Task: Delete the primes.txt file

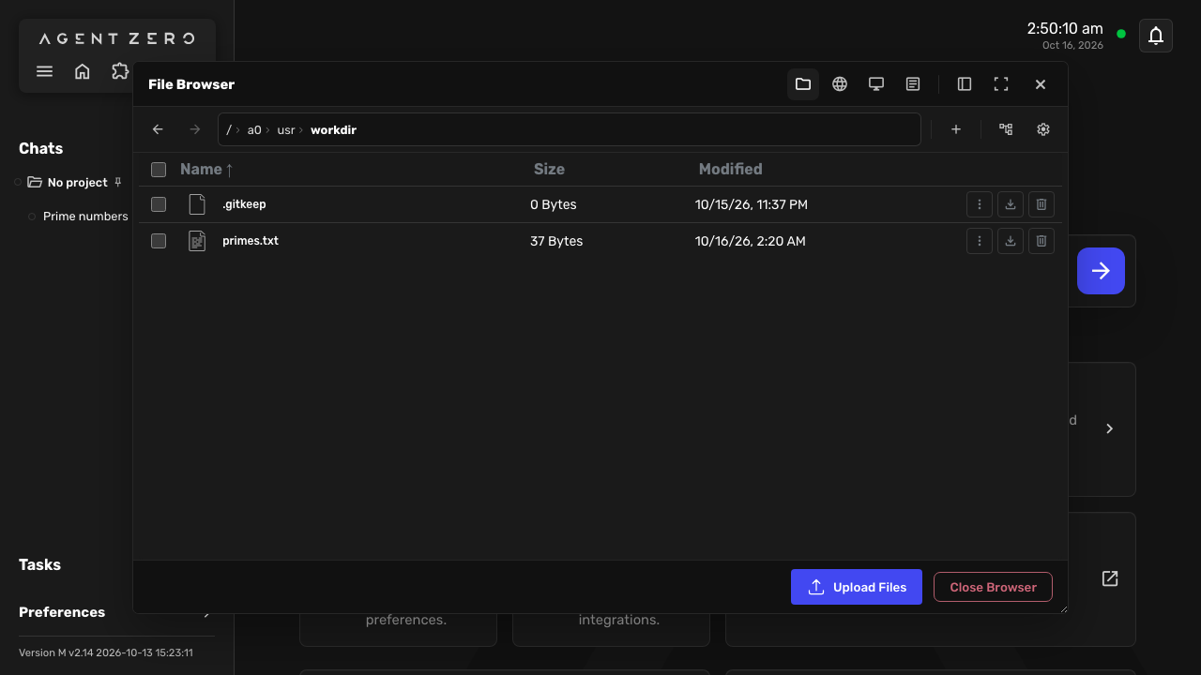Action: coord(1041,241)
